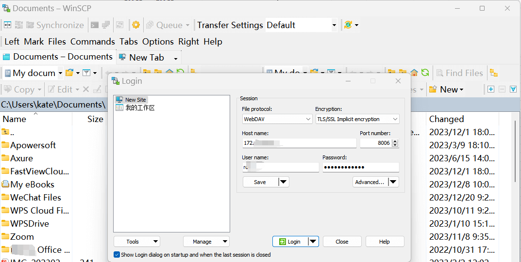The image size is (521, 262).
Task: Click the blue invert selection icon
Action: coord(513,89)
